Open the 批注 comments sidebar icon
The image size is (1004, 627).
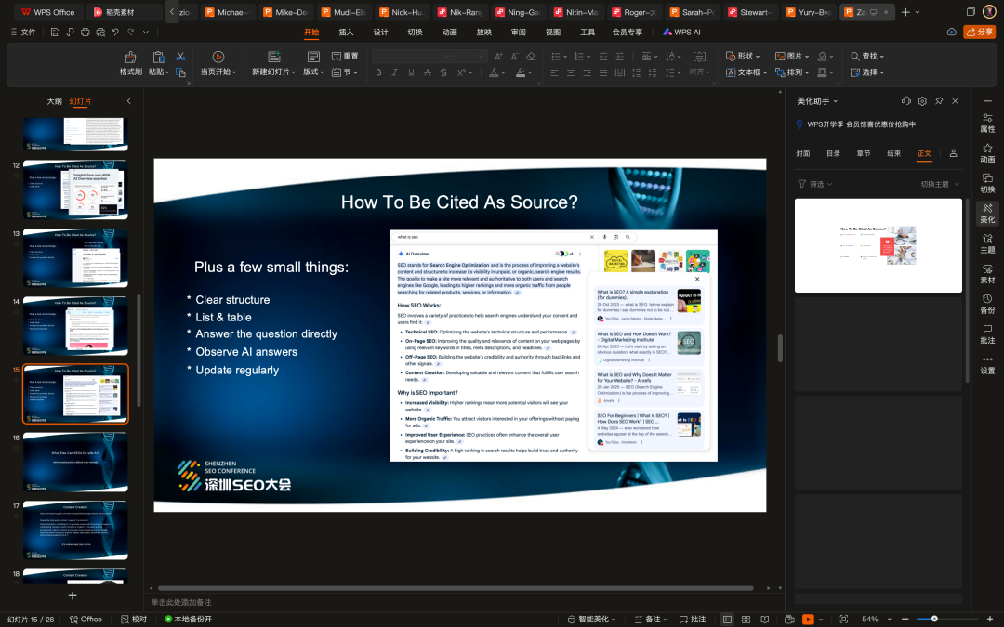tap(987, 334)
